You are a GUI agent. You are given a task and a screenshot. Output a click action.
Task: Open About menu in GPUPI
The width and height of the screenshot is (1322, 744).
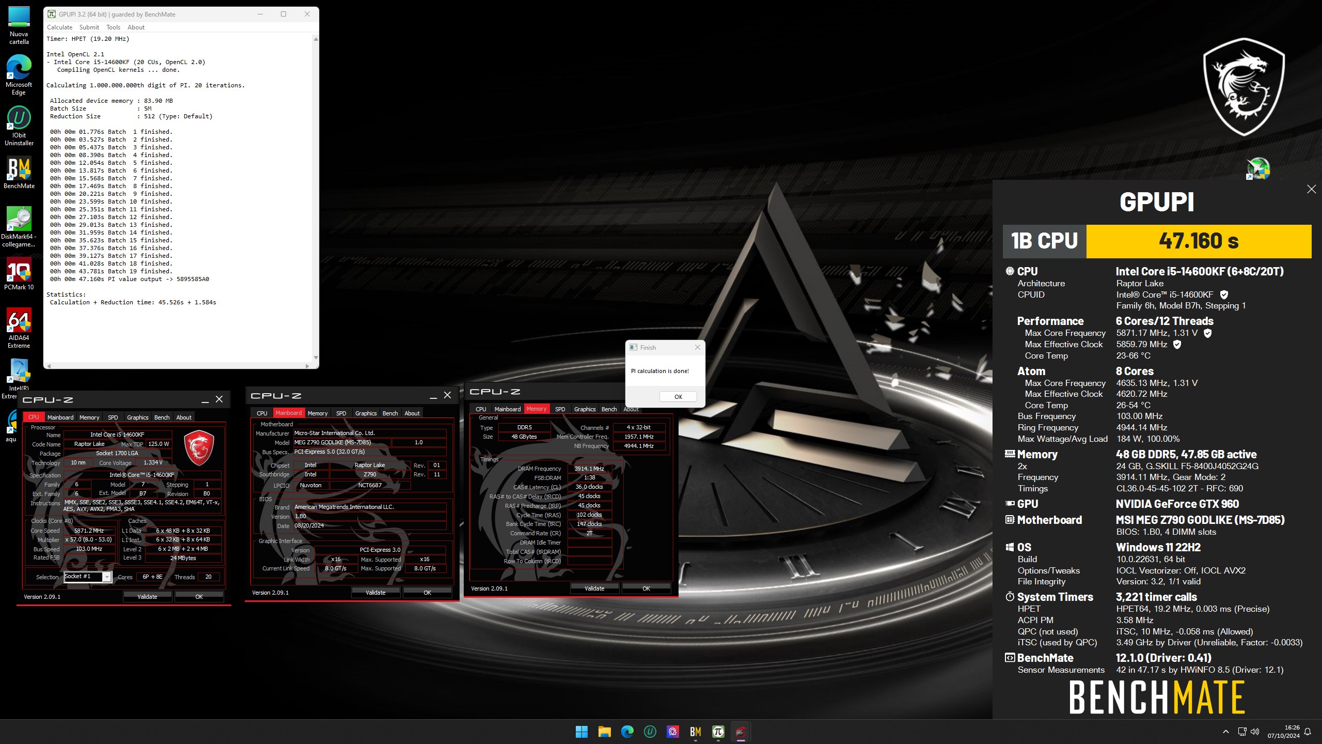(136, 27)
